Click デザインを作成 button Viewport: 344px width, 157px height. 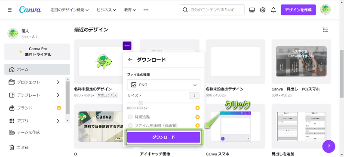pyautogui.click(x=298, y=10)
